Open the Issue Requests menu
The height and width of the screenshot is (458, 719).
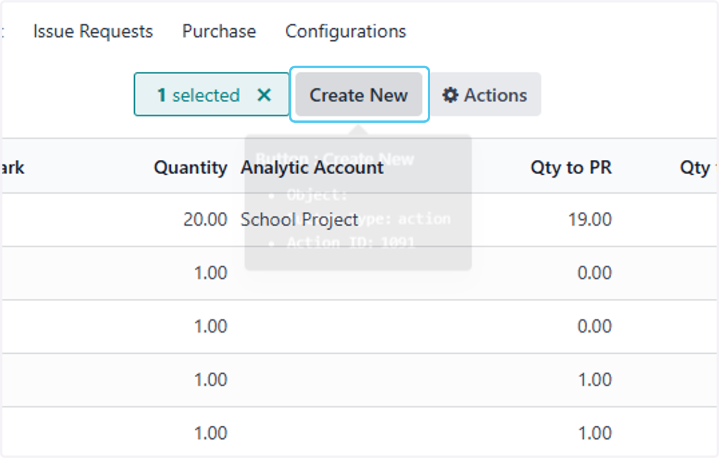tap(93, 31)
